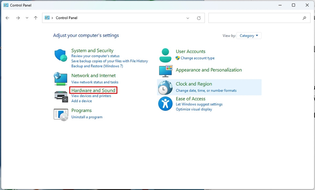This screenshot has height=190, width=315.
Task: Open recent locations dropdown arrow
Action: [x=27, y=18]
